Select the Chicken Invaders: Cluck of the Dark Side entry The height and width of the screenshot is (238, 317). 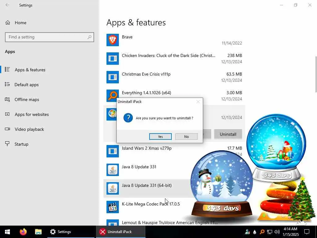[169, 55]
